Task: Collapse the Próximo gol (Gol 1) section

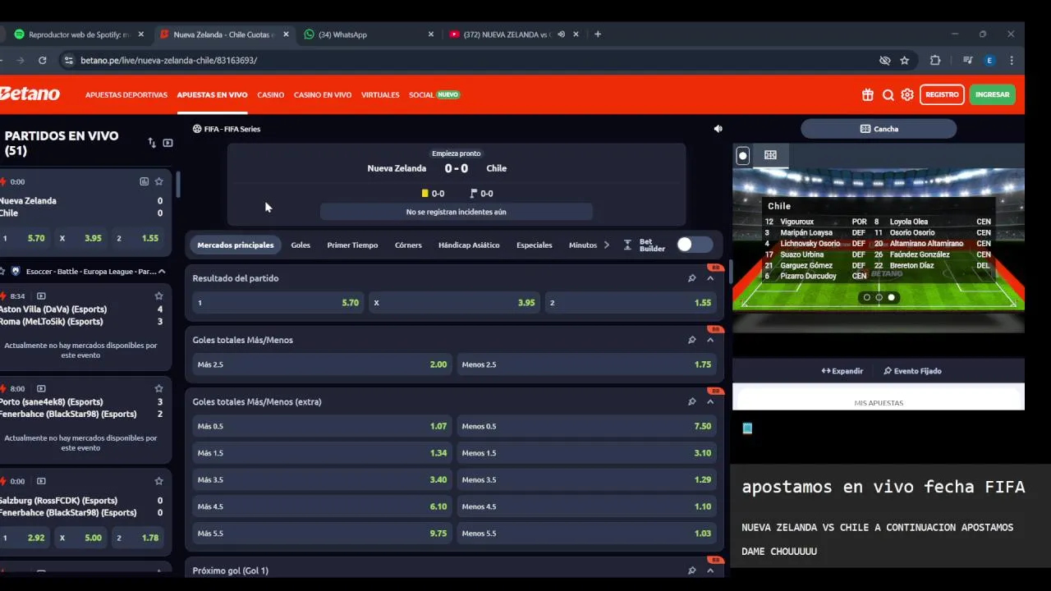Action: click(x=710, y=570)
